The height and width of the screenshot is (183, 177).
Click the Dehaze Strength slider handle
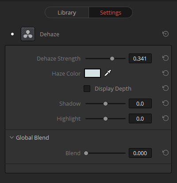pyautogui.click(x=112, y=58)
